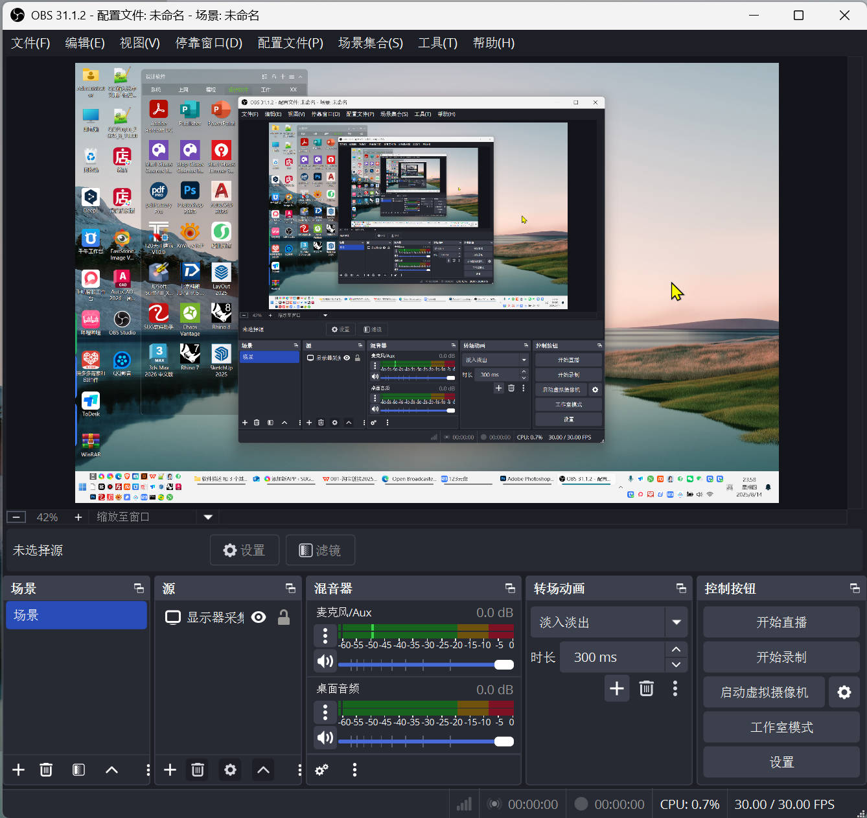Viewport: 867px width, 818px height.
Task: Click 30.00 / 30.00 FPS status entry
Action: 784,804
